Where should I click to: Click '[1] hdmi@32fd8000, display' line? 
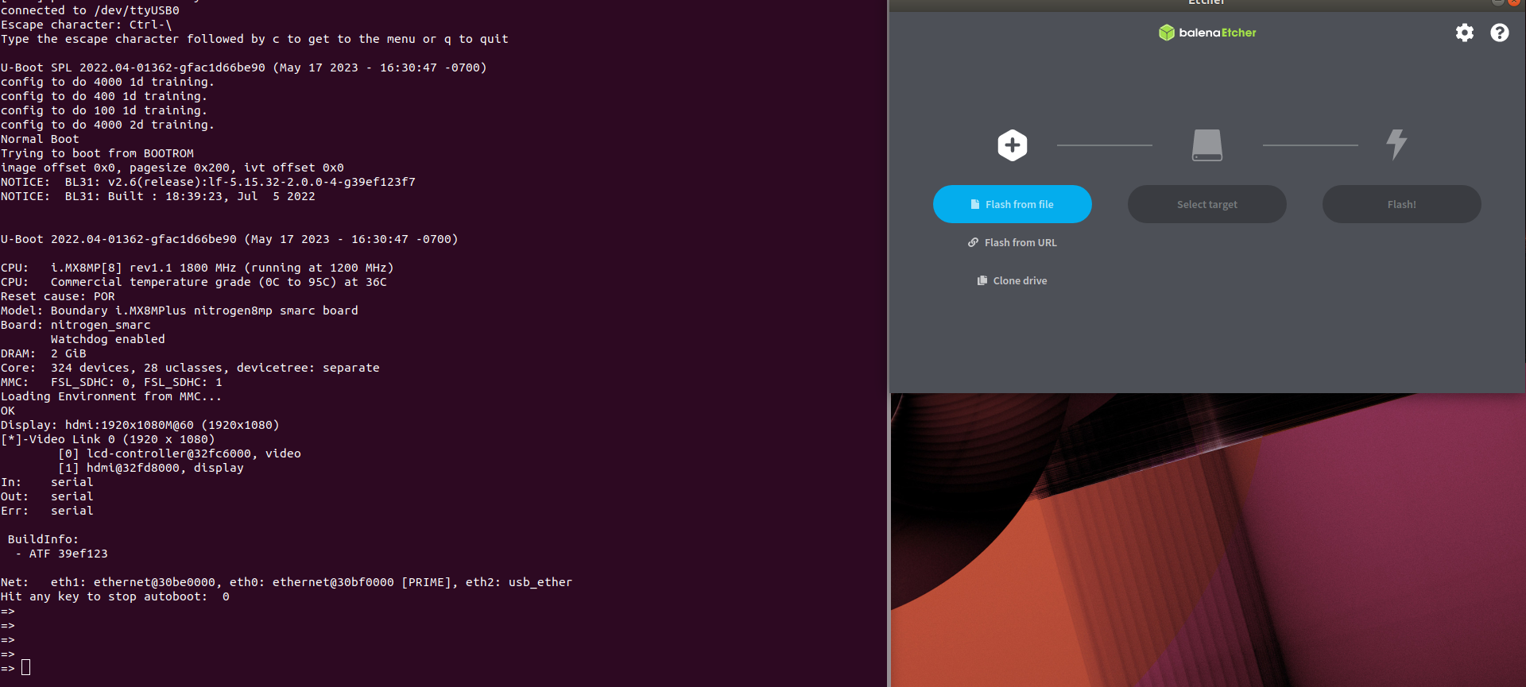[x=151, y=468]
